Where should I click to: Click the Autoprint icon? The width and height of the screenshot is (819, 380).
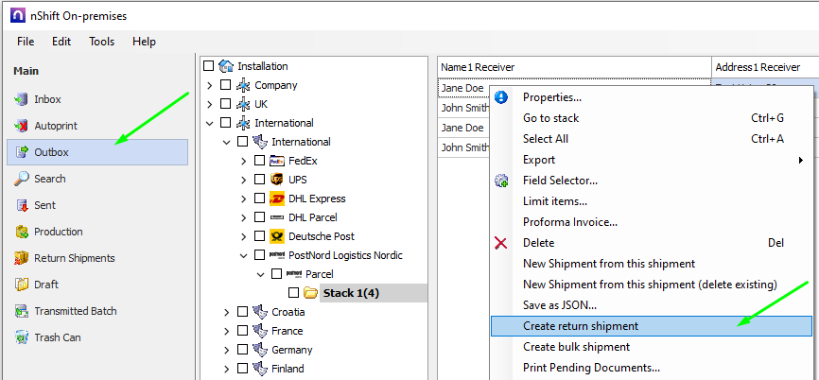21,126
